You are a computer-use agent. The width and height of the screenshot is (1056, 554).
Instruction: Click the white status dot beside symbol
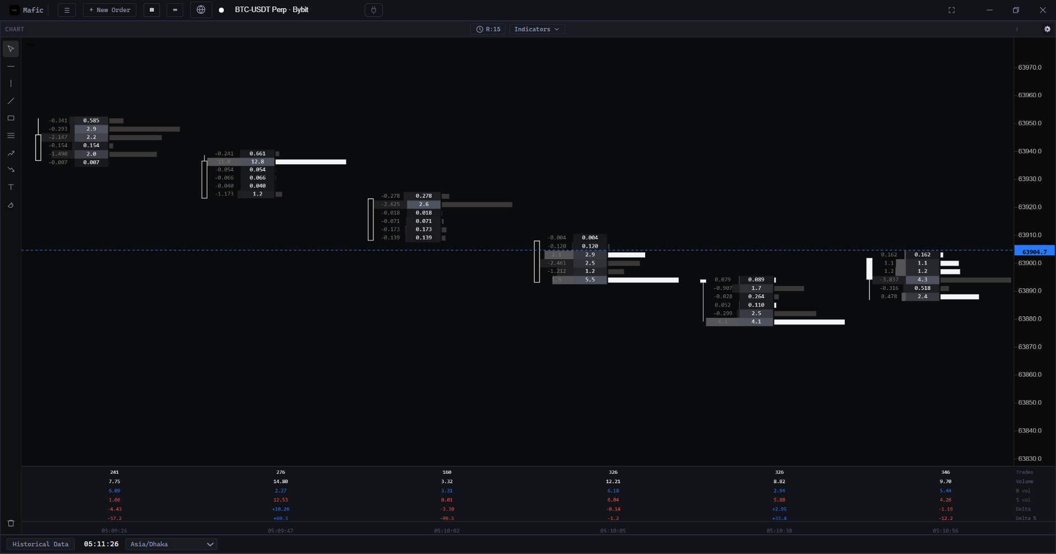pyautogui.click(x=221, y=10)
